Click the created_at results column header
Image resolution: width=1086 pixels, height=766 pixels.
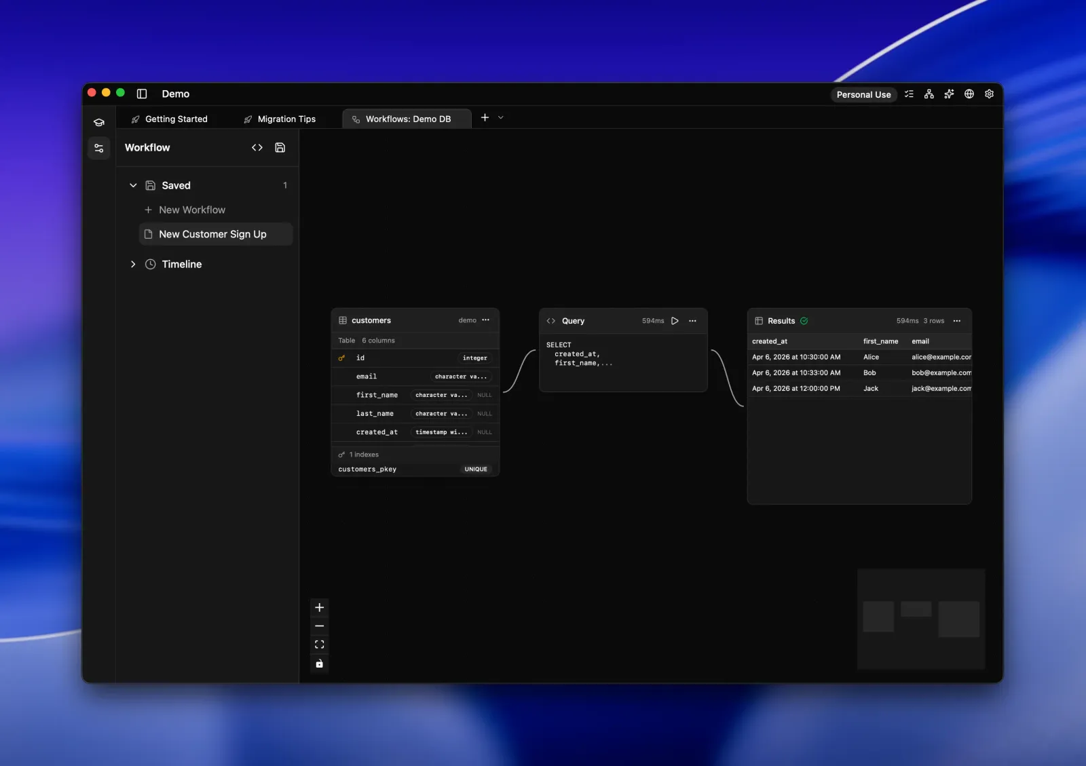770,341
